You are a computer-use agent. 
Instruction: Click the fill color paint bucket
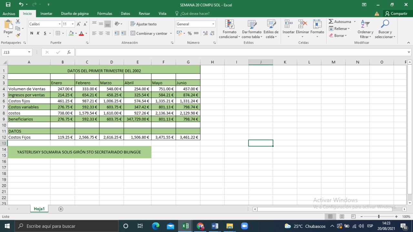click(71, 33)
